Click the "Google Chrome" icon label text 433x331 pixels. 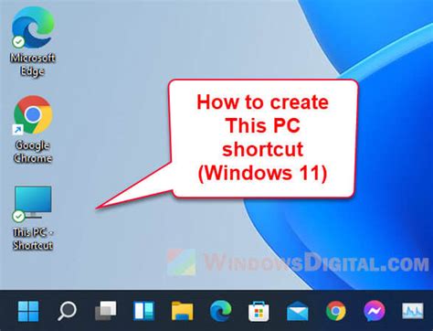tap(33, 152)
